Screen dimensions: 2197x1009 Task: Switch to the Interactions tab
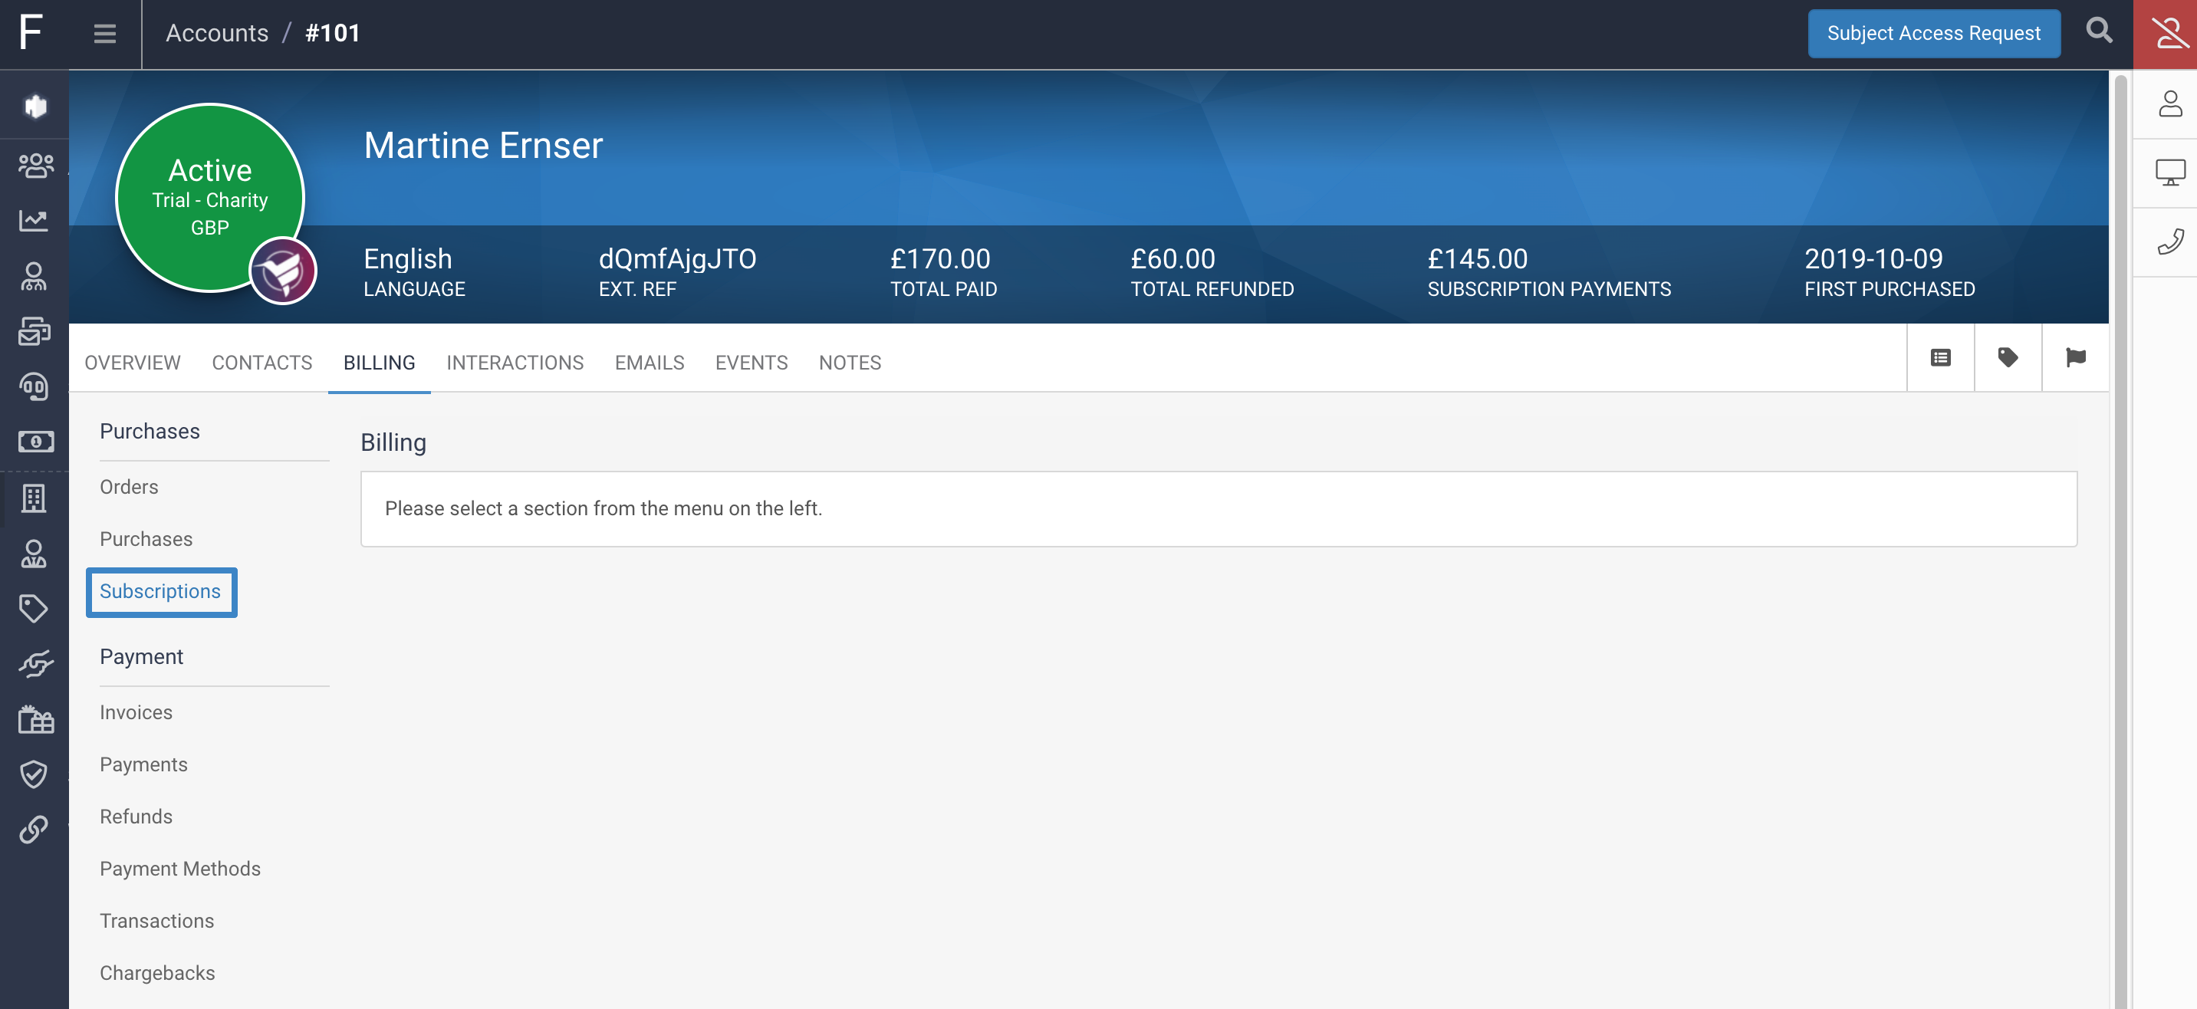click(515, 363)
